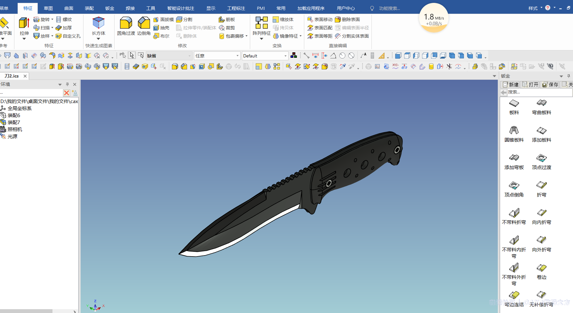Open the 扫描 dropdown arrow
This screenshot has height=313, width=573.
[52, 28]
